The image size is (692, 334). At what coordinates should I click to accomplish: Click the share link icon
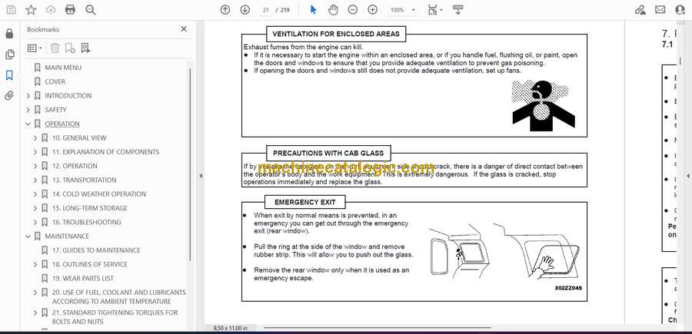pos(640,10)
